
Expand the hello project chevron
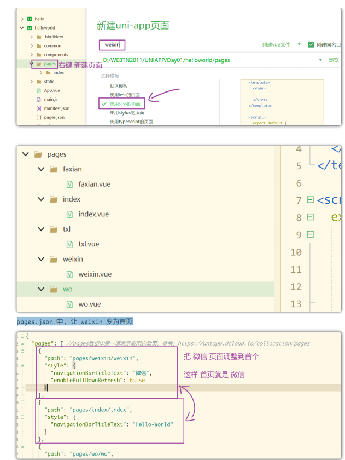click(22, 19)
